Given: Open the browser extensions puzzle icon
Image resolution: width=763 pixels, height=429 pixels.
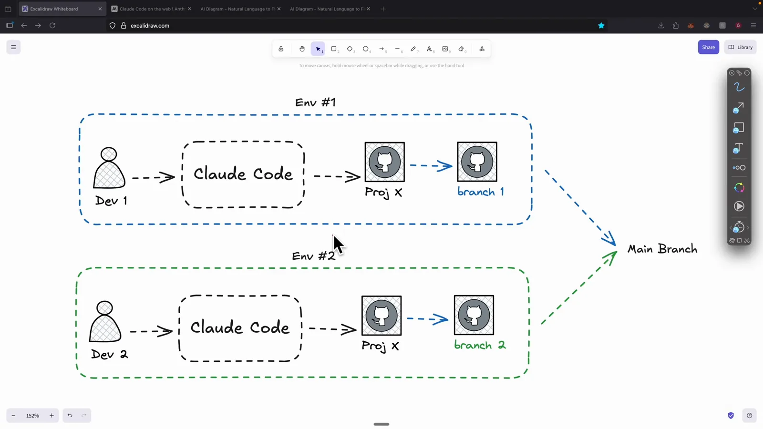Looking at the screenshot, I should [676, 26].
